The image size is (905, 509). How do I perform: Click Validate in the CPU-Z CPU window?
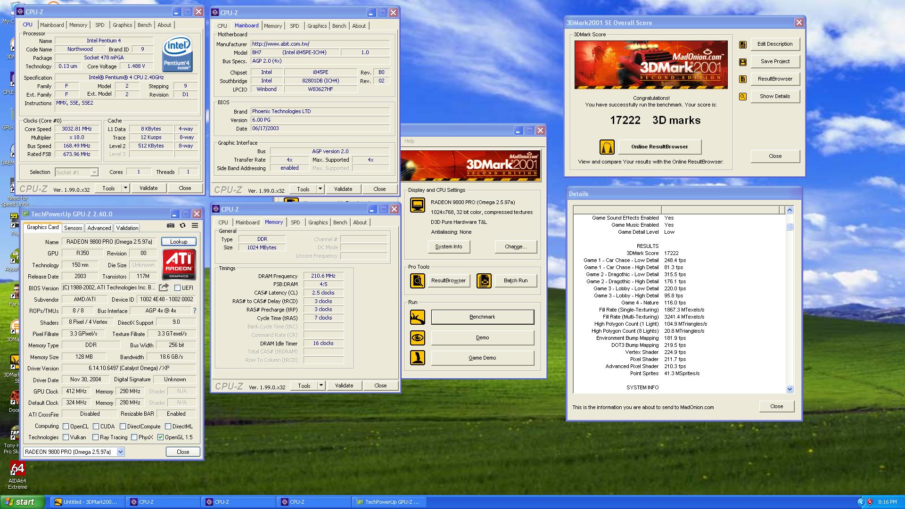(x=148, y=188)
